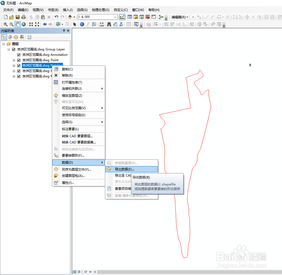This screenshot has height=275, width=282.
Task: Pin the 内容列表 panel with auto-hide
Action: pos(64,31)
